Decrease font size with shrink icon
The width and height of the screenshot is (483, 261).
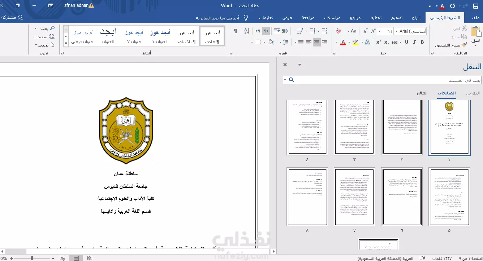pyautogui.click(x=365, y=31)
